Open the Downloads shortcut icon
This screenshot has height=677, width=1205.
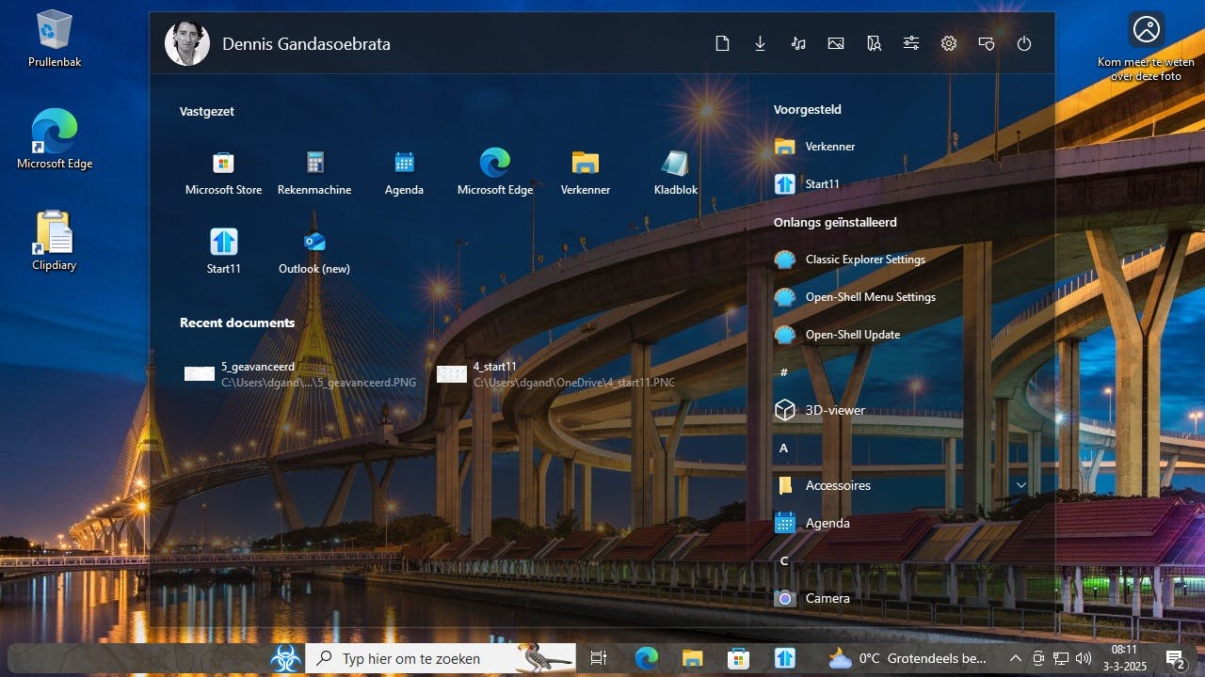pos(760,43)
